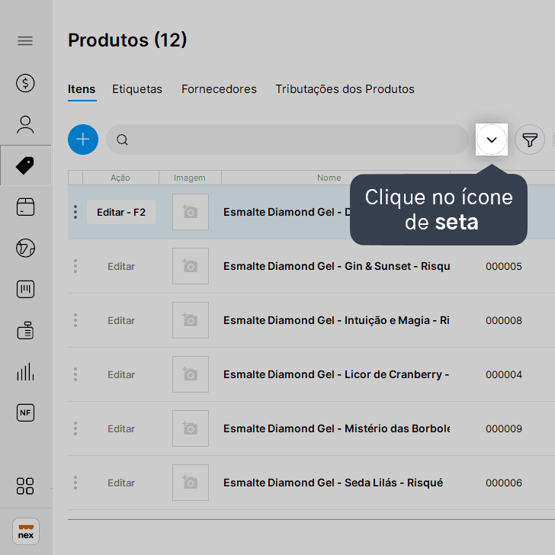Click Editar for Mistério das Borboletas row
Viewport: 555px width, 555px height.
[121, 428]
